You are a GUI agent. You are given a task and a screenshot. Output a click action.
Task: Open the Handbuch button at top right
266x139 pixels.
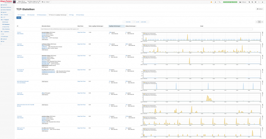tap(260, 9)
